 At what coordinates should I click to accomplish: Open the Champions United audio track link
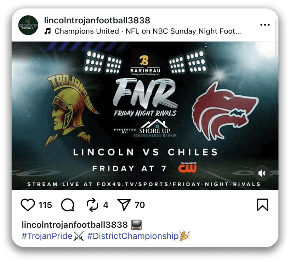click(x=148, y=31)
